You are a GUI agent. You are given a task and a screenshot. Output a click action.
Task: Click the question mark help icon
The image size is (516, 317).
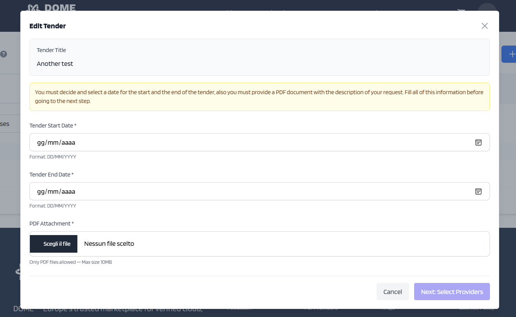click(4, 54)
